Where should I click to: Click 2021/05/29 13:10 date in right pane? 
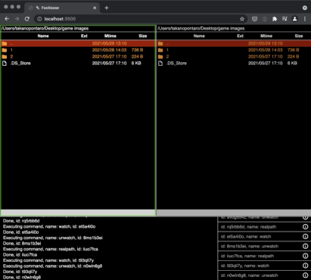(266, 43)
